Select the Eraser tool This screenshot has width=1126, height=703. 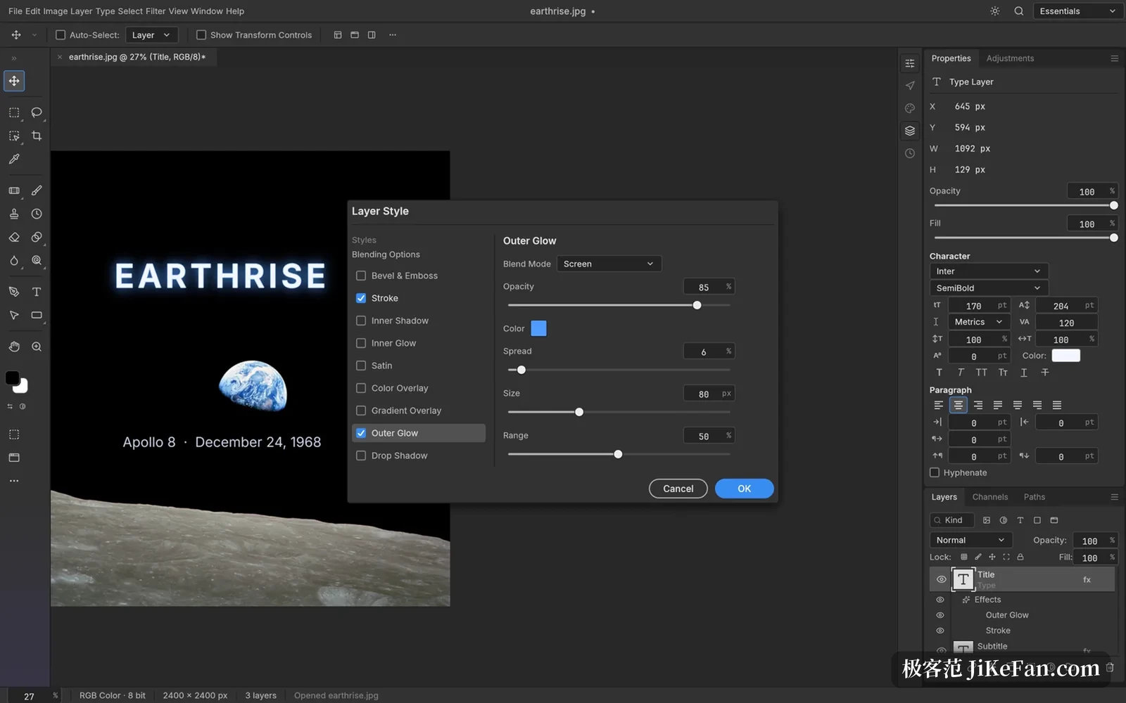pos(14,237)
